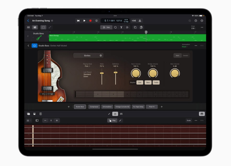The width and height of the screenshot is (231, 166).
Task: Add a plug-in after Phat FX
Action: point(161,107)
